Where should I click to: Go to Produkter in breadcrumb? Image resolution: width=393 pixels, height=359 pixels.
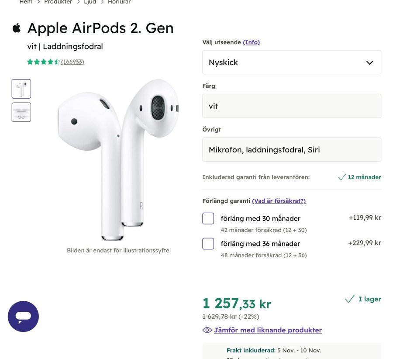58,2
